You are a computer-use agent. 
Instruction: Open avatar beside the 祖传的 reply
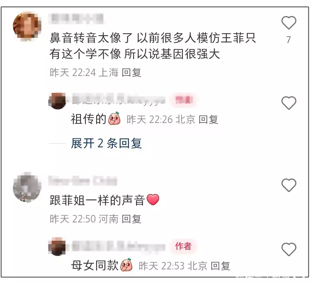(57, 101)
